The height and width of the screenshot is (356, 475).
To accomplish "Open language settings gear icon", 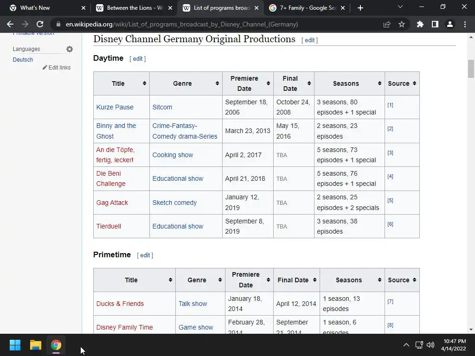I will click(x=70, y=49).
